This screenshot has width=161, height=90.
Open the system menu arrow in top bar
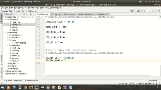point(159,1)
